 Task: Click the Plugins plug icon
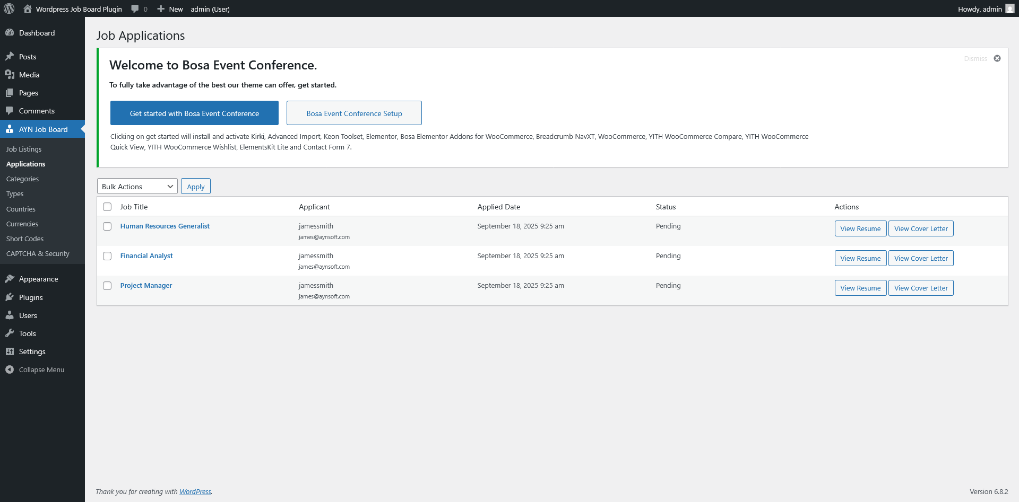(10, 297)
